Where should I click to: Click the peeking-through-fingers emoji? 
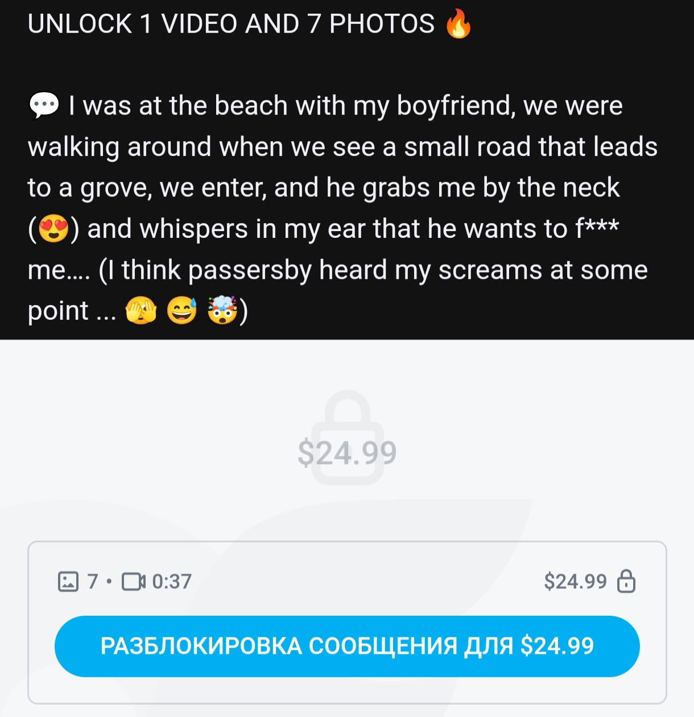[x=141, y=311]
